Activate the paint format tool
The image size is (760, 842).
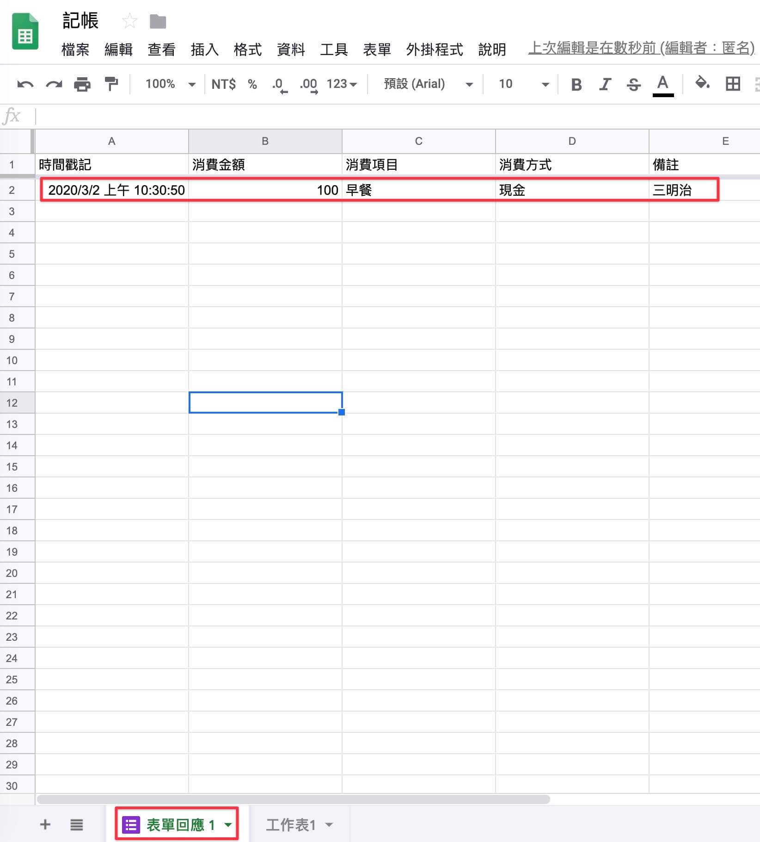(x=111, y=84)
